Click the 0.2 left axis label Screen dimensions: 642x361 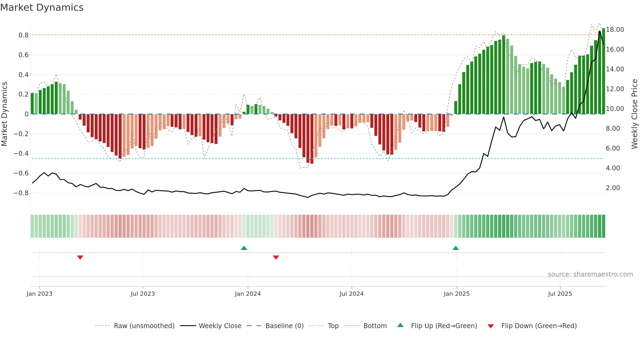coord(24,94)
